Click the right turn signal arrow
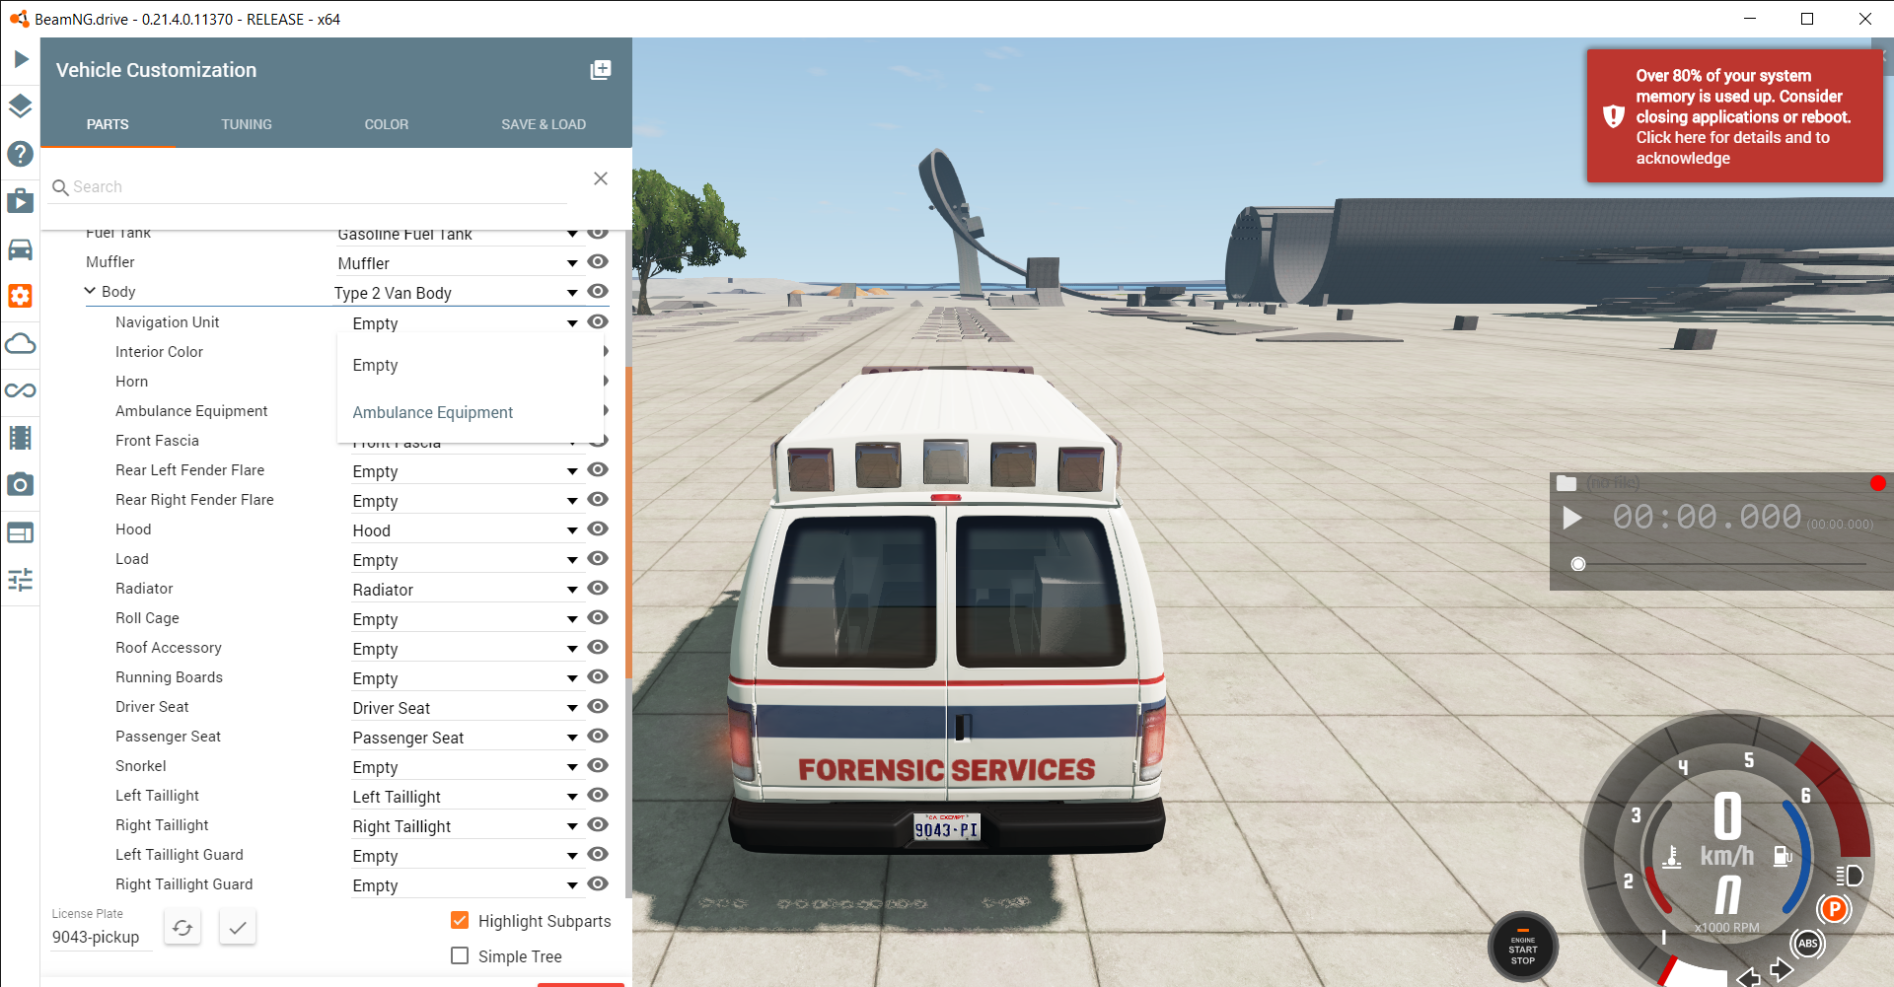Screen dimensions: 1894x987 [x=1782, y=970]
